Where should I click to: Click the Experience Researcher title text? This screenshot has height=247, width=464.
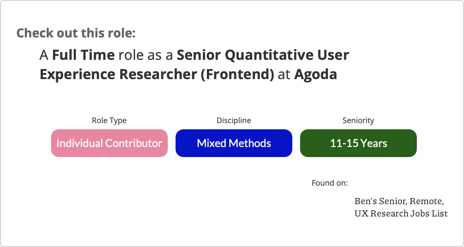point(118,74)
